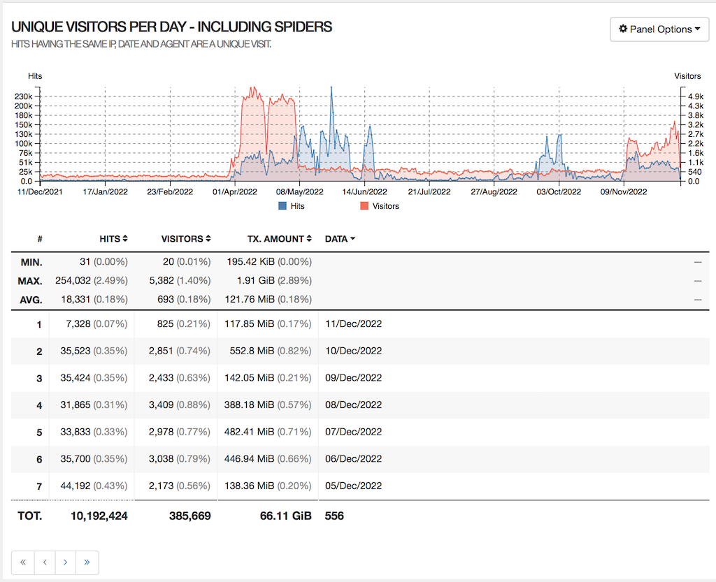Toggle the Visitors series in legend

click(x=385, y=206)
